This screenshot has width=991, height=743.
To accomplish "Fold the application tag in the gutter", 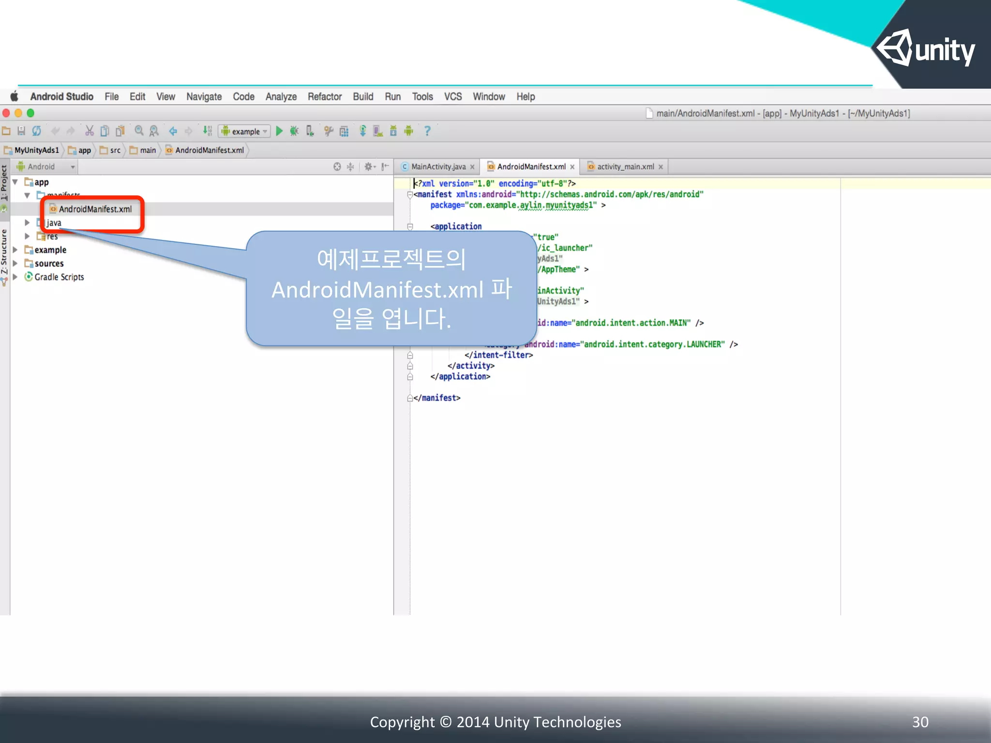I will tap(410, 226).
